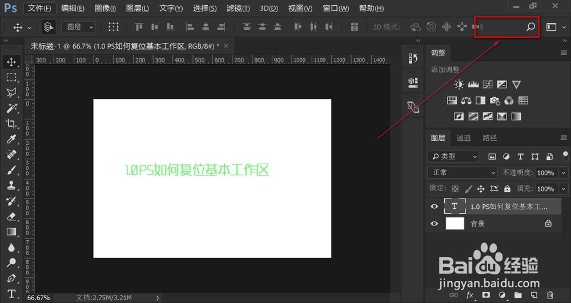
Task: Create a new layer with the page icon
Action: tap(534, 295)
